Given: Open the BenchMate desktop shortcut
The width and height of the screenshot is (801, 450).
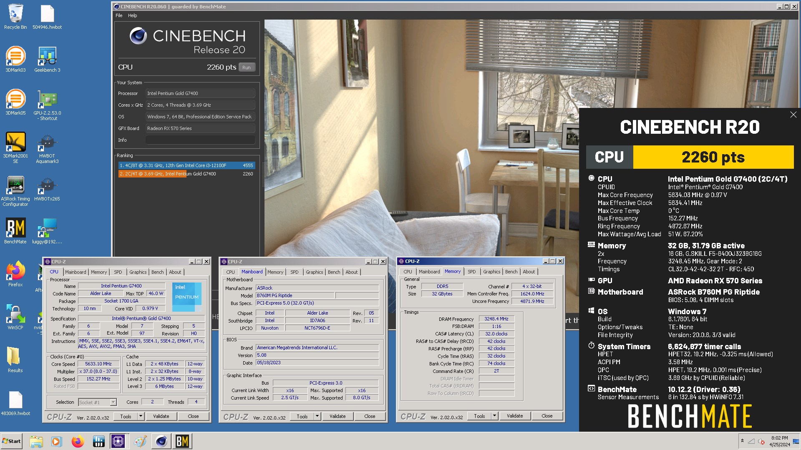Looking at the screenshot, I should coord(15,231).
